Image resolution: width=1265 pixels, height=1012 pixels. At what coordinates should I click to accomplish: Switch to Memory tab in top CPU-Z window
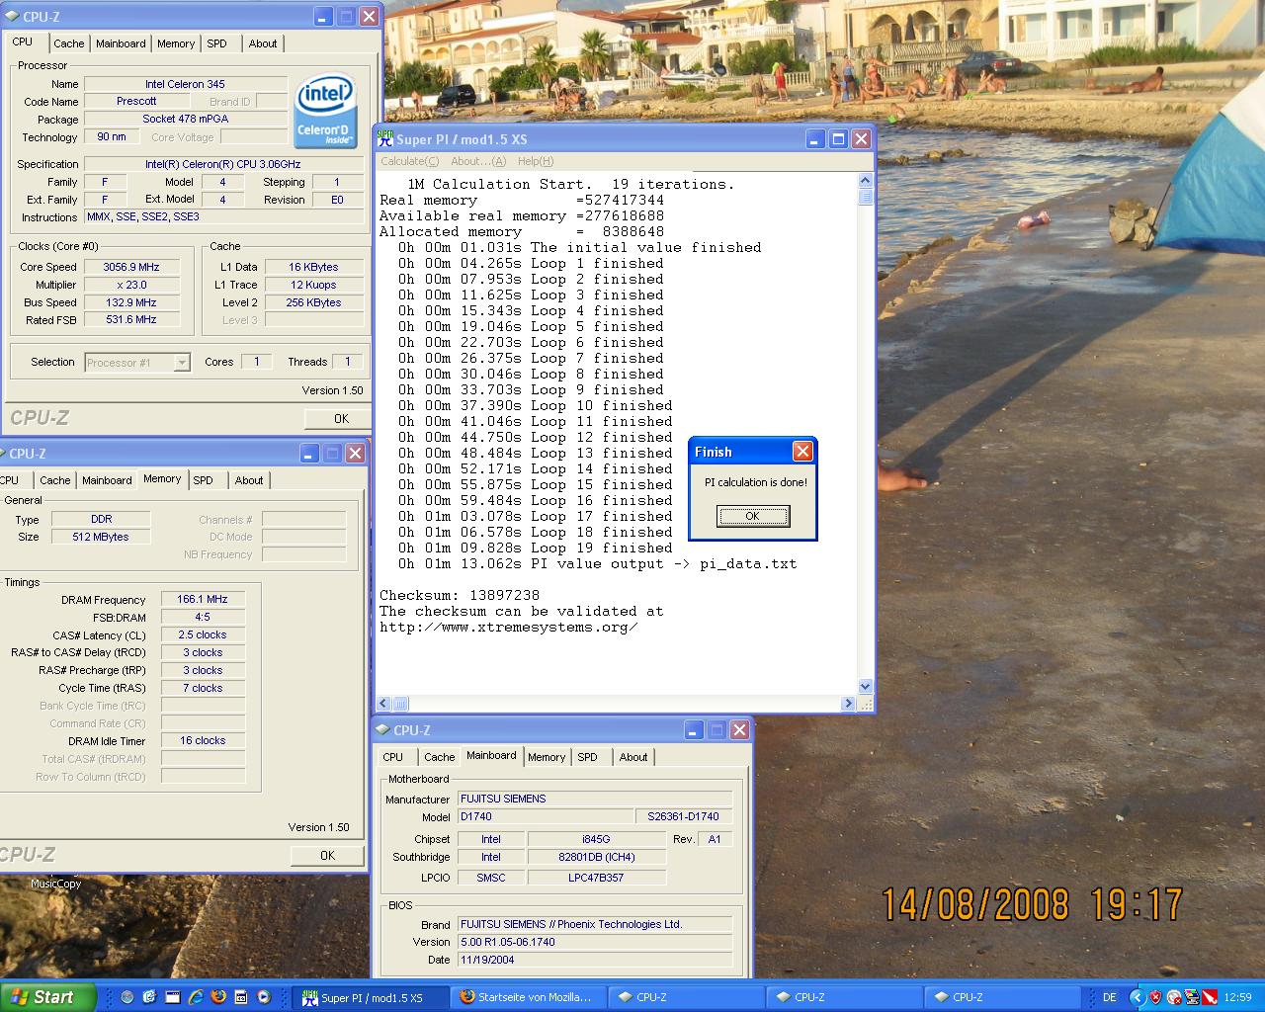coord(176,43)
